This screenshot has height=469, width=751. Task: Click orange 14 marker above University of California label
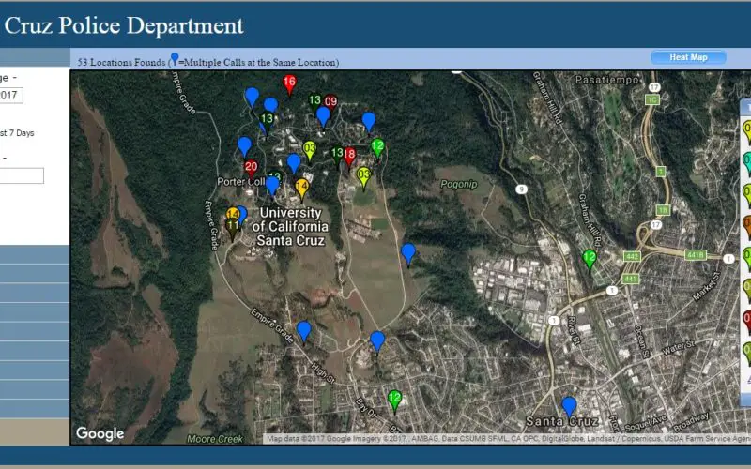pyautogui.click(x=301, y=189)
